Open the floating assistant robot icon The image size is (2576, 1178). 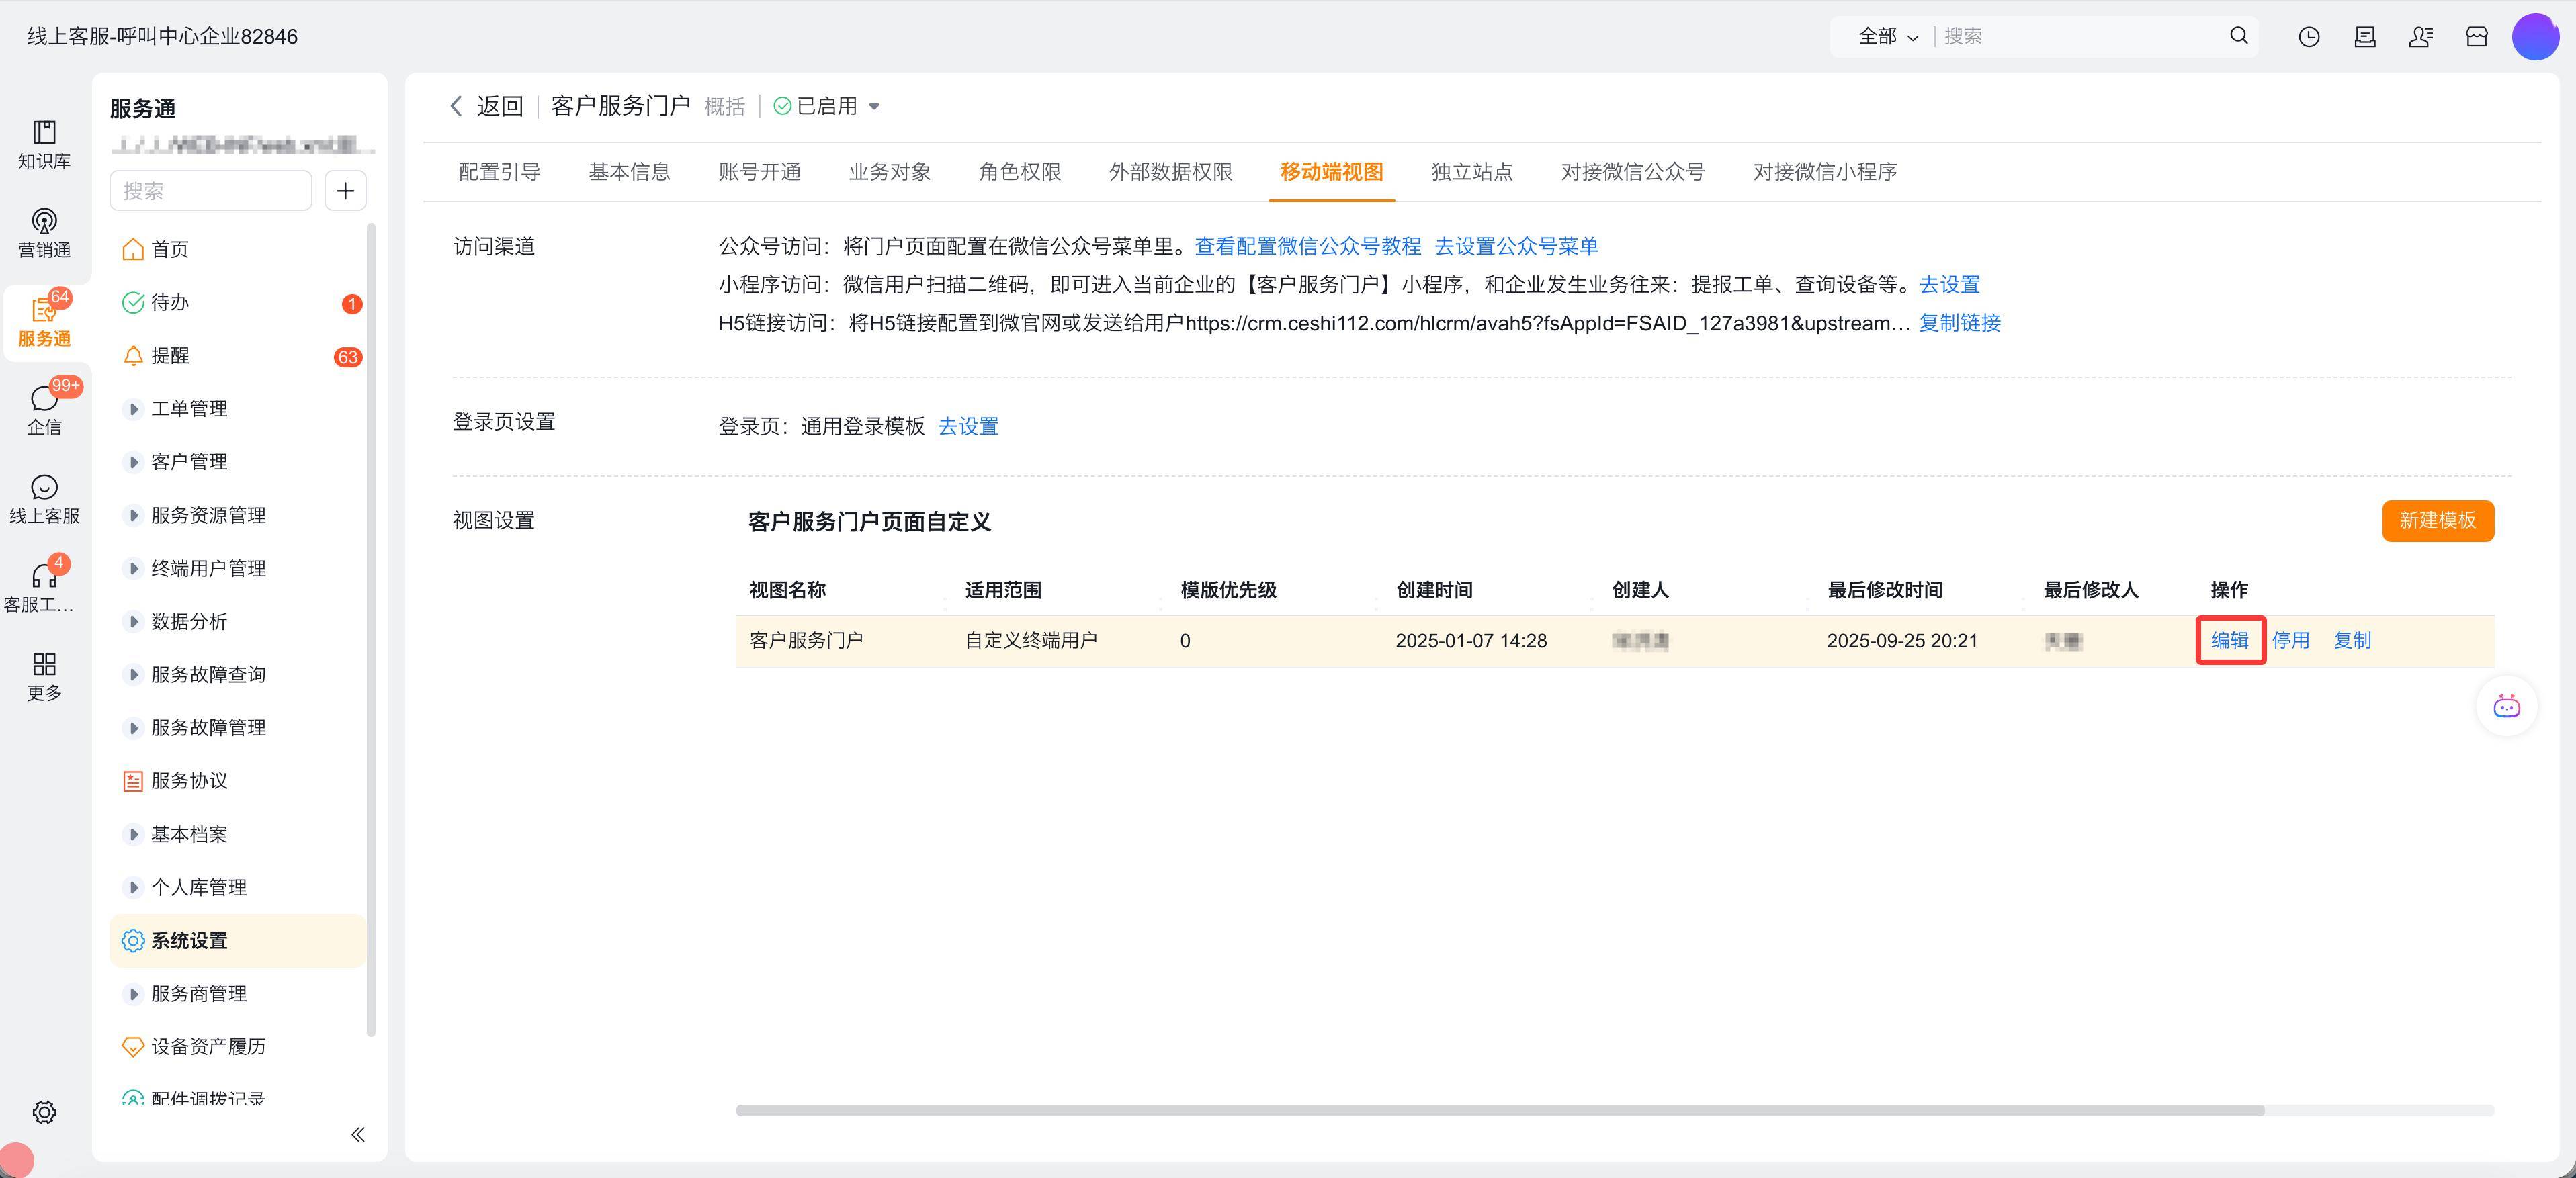(2506, 707)
